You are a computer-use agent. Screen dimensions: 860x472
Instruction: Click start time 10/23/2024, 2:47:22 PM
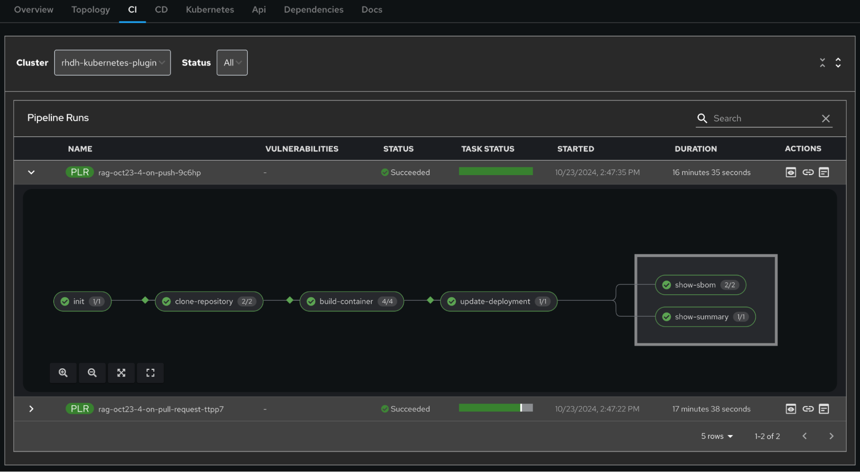point(597,409)
